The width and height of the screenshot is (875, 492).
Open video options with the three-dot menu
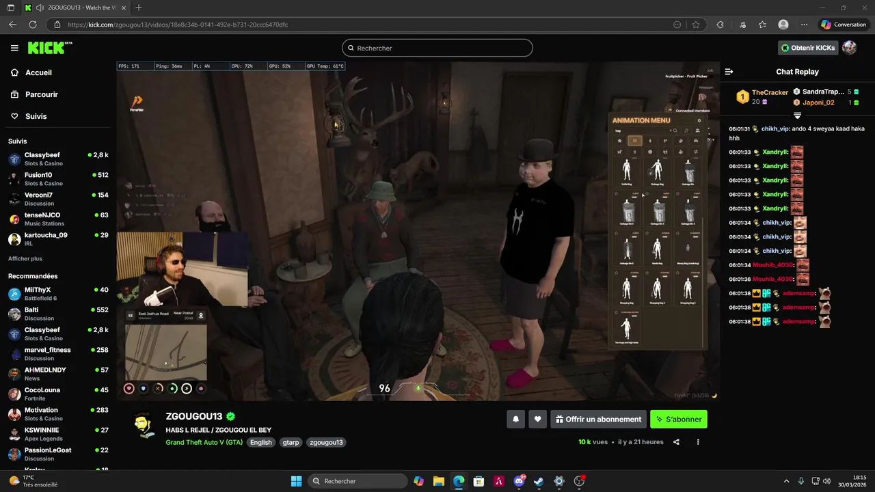click(x=698, y=442)
